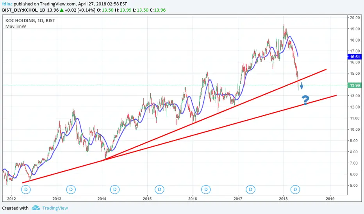Image resolution: width=364 pixels, height=214 pixels.
Task: Click the dividend marker near 2016
Action: [206, 189]
